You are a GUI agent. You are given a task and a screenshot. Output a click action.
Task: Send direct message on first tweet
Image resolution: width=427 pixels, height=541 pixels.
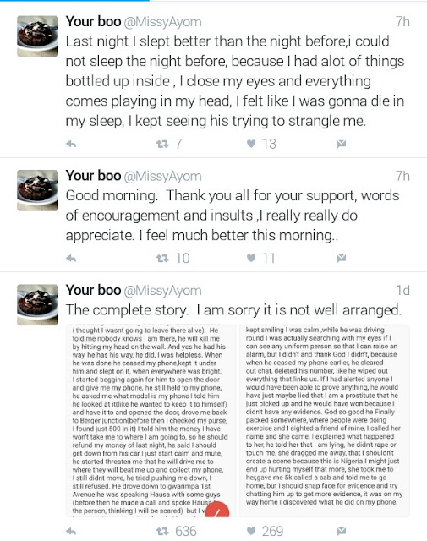[x=341, y=144]
